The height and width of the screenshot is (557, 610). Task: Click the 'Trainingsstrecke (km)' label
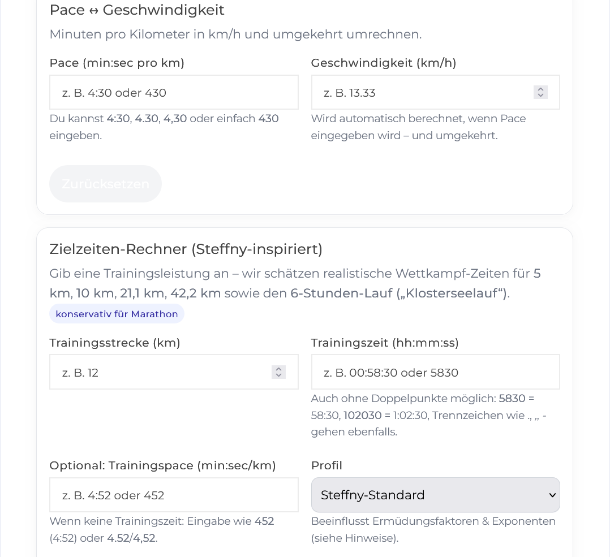[x=115, y=343]
